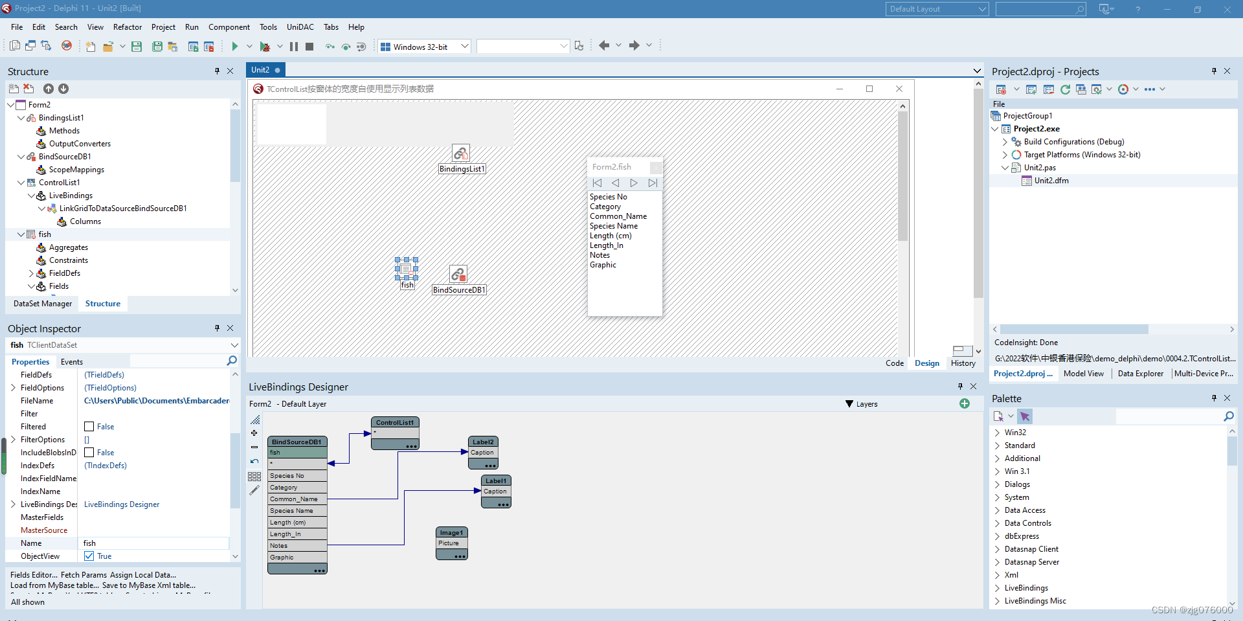Screen dimensions: 1243x621
Task: Click the green Run play button in toolbar
Action: (x=235, y=46)
